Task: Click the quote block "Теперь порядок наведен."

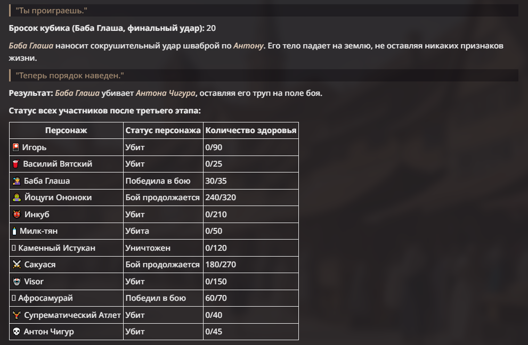Action: 264,76
